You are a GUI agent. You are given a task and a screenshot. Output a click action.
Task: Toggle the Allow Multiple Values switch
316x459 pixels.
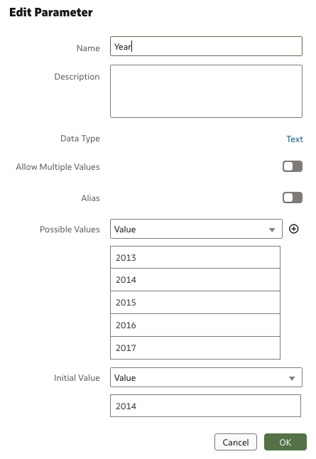tap(293, 166)
